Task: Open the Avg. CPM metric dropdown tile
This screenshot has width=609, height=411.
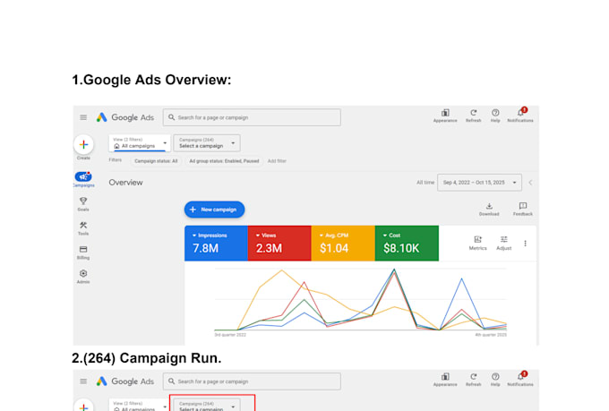Action: pyautogui.click(x=343, y=244)
